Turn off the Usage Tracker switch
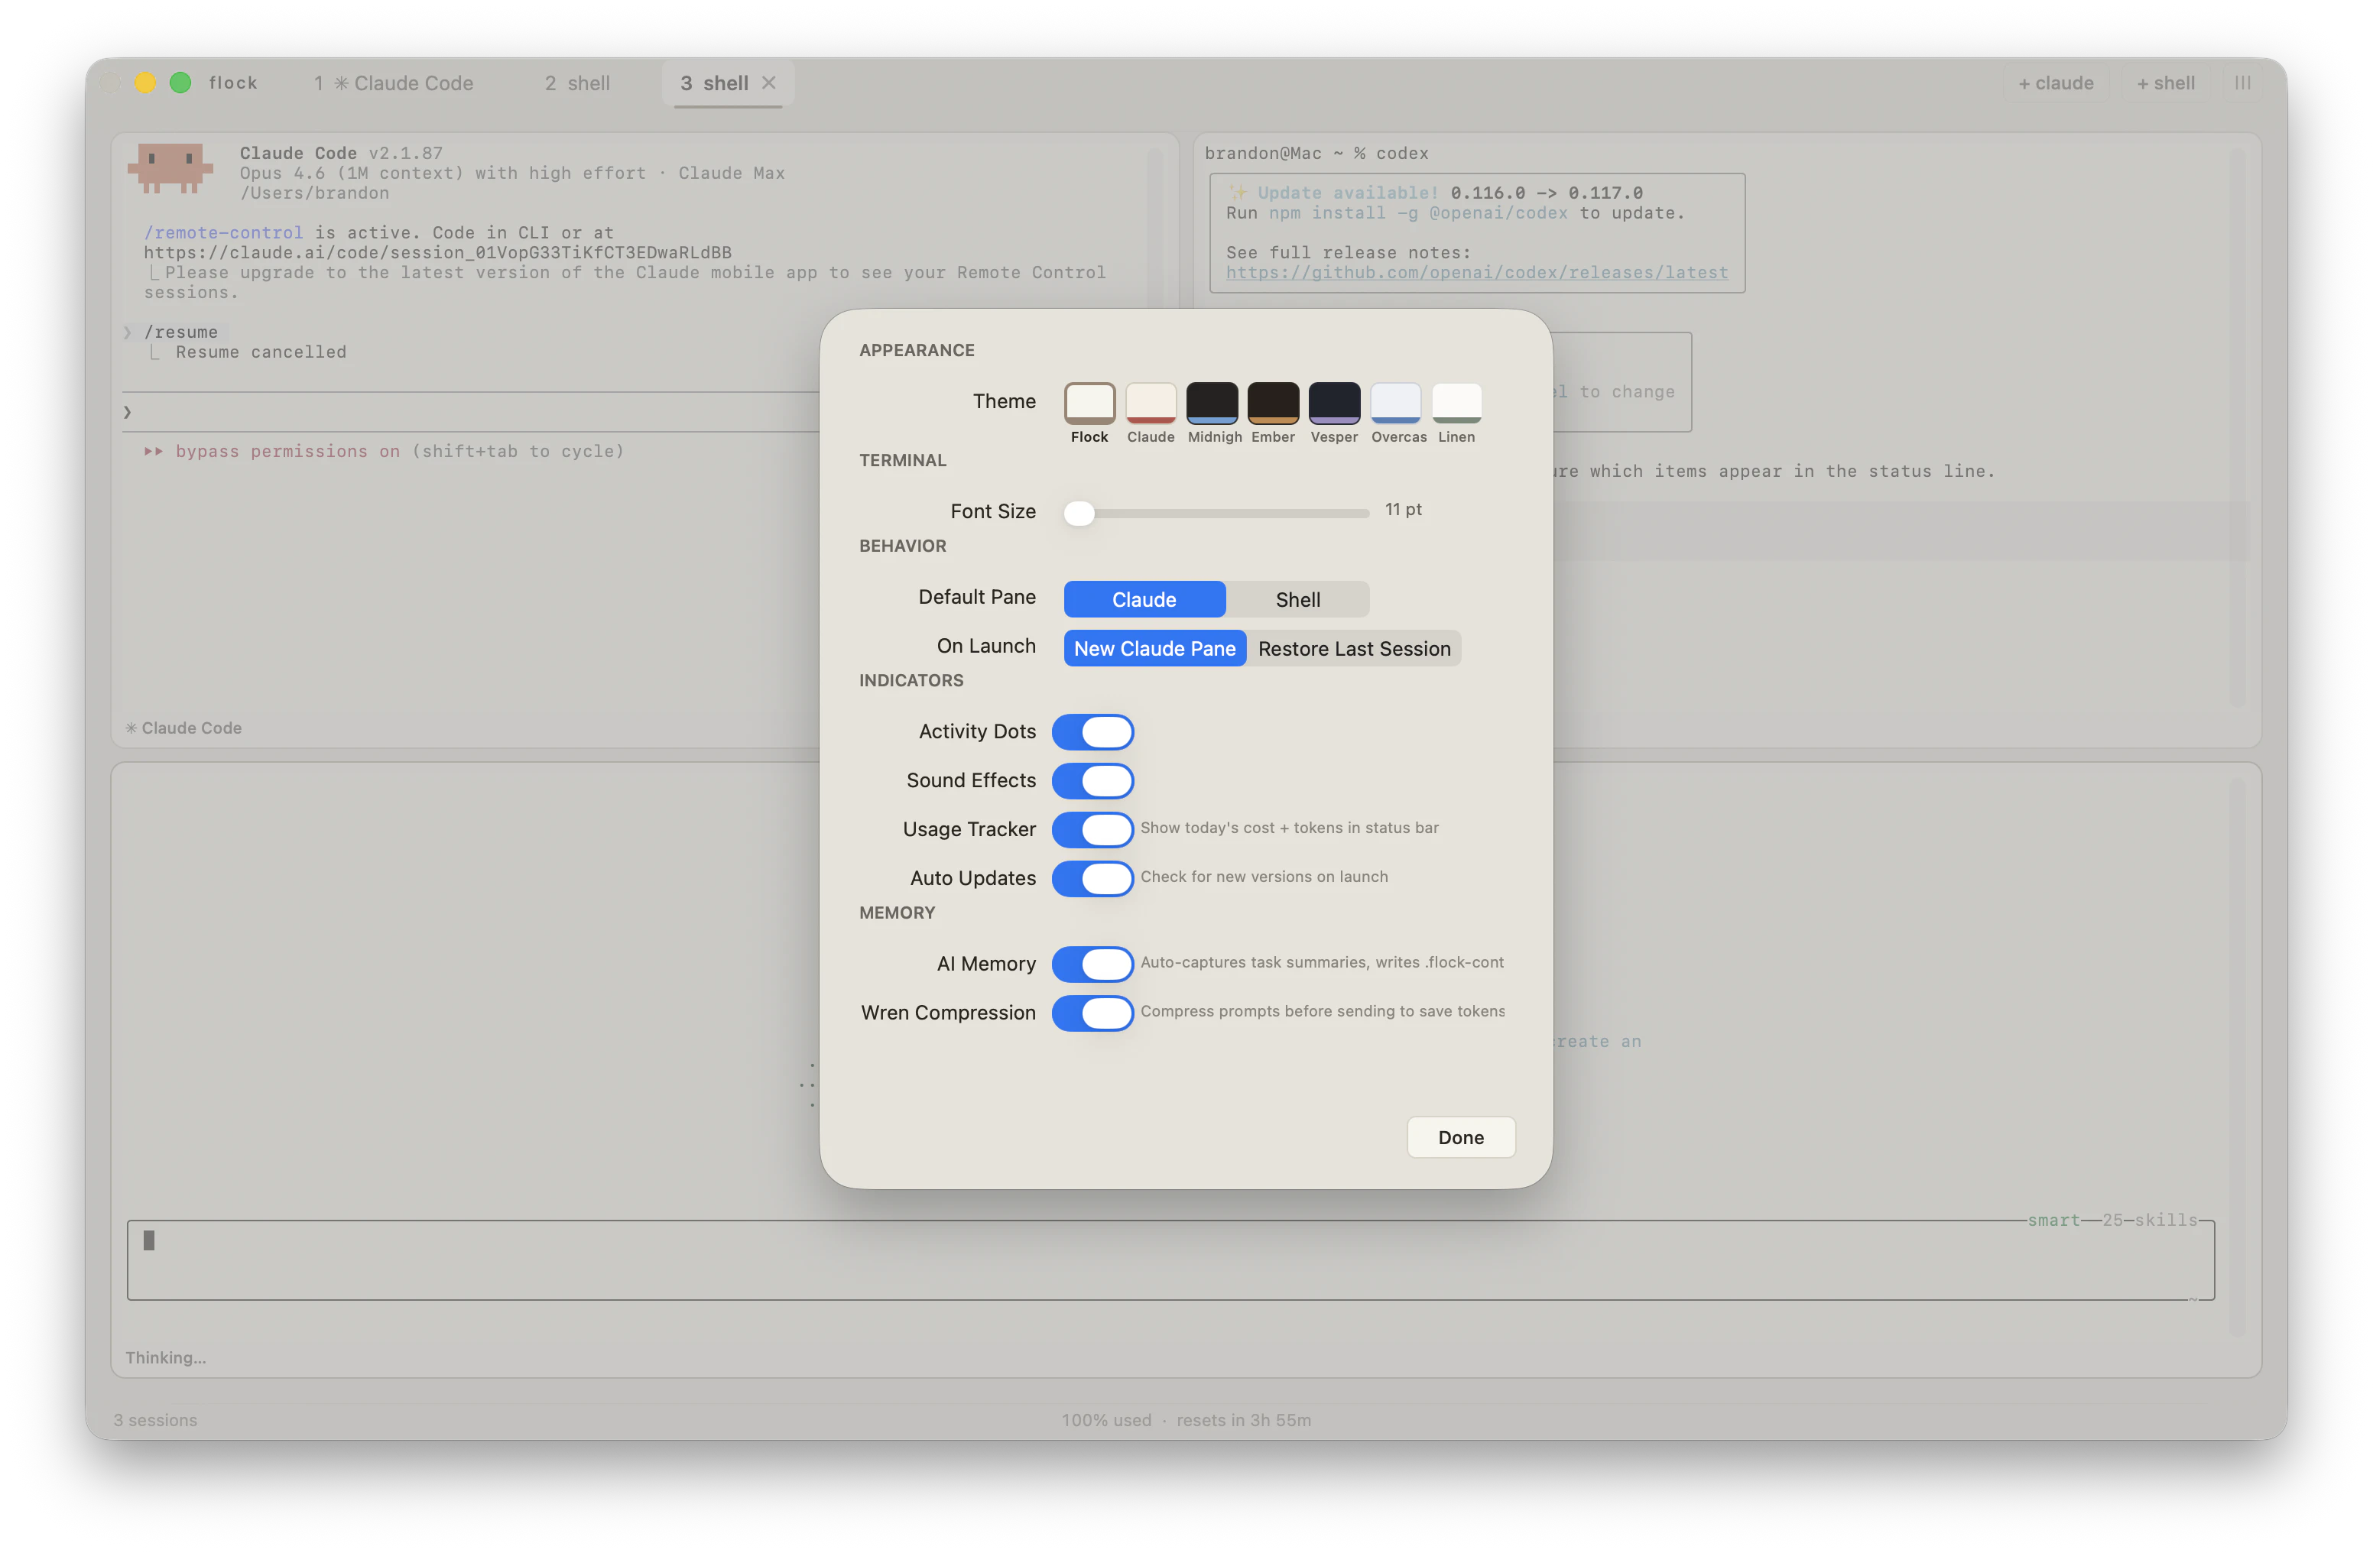 pyautogui.click(x=1092, y=829)
